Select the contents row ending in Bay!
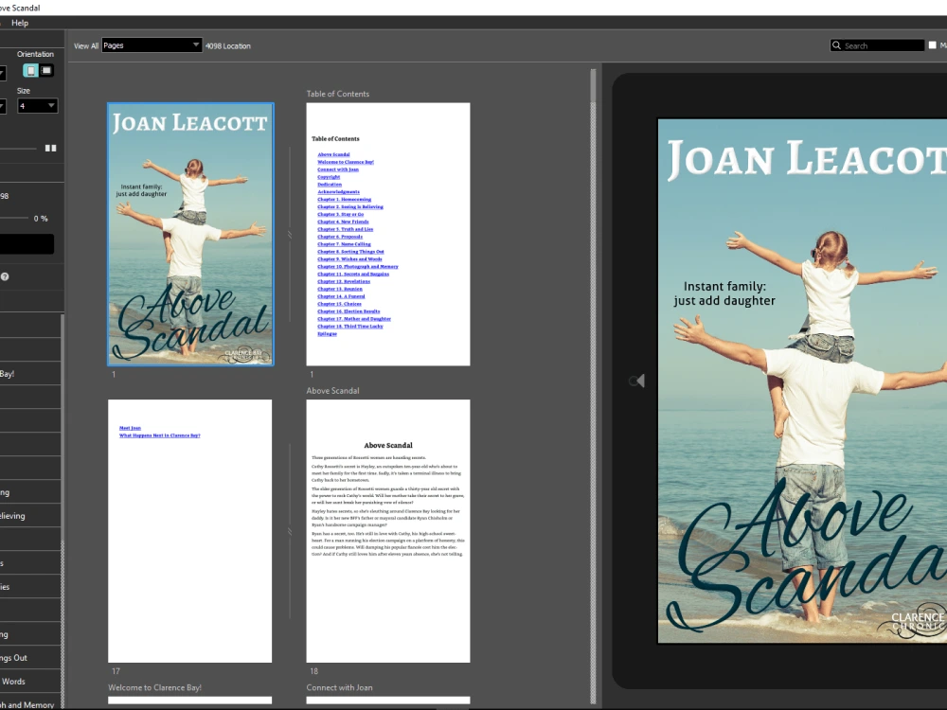This screenshot has height=710, width=947. pyautogui.click(x=30, y=374)
